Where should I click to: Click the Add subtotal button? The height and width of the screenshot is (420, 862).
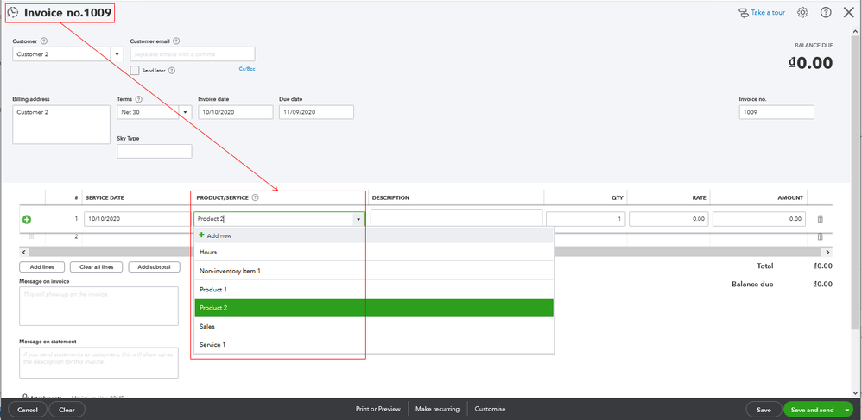155,266
